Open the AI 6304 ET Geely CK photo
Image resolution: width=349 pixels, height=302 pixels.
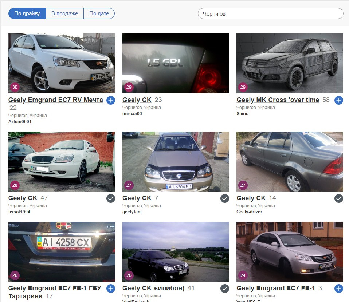[x=176, y=161]
